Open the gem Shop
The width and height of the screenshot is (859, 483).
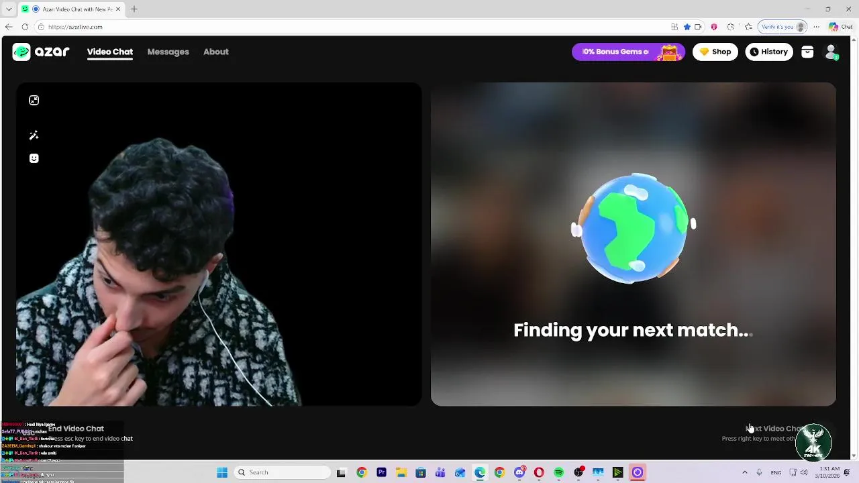click(x=715, y=52)
